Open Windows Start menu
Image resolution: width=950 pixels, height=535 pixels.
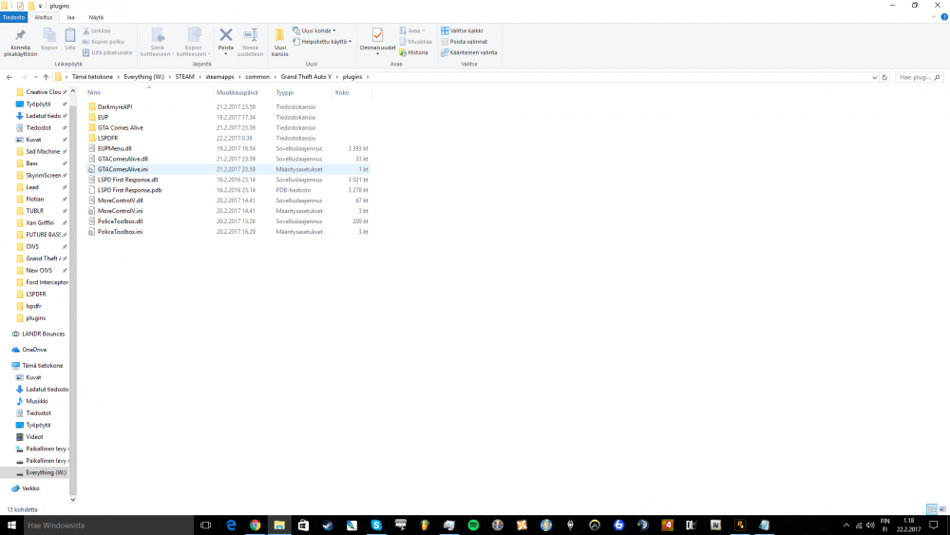tap(10, 525)
